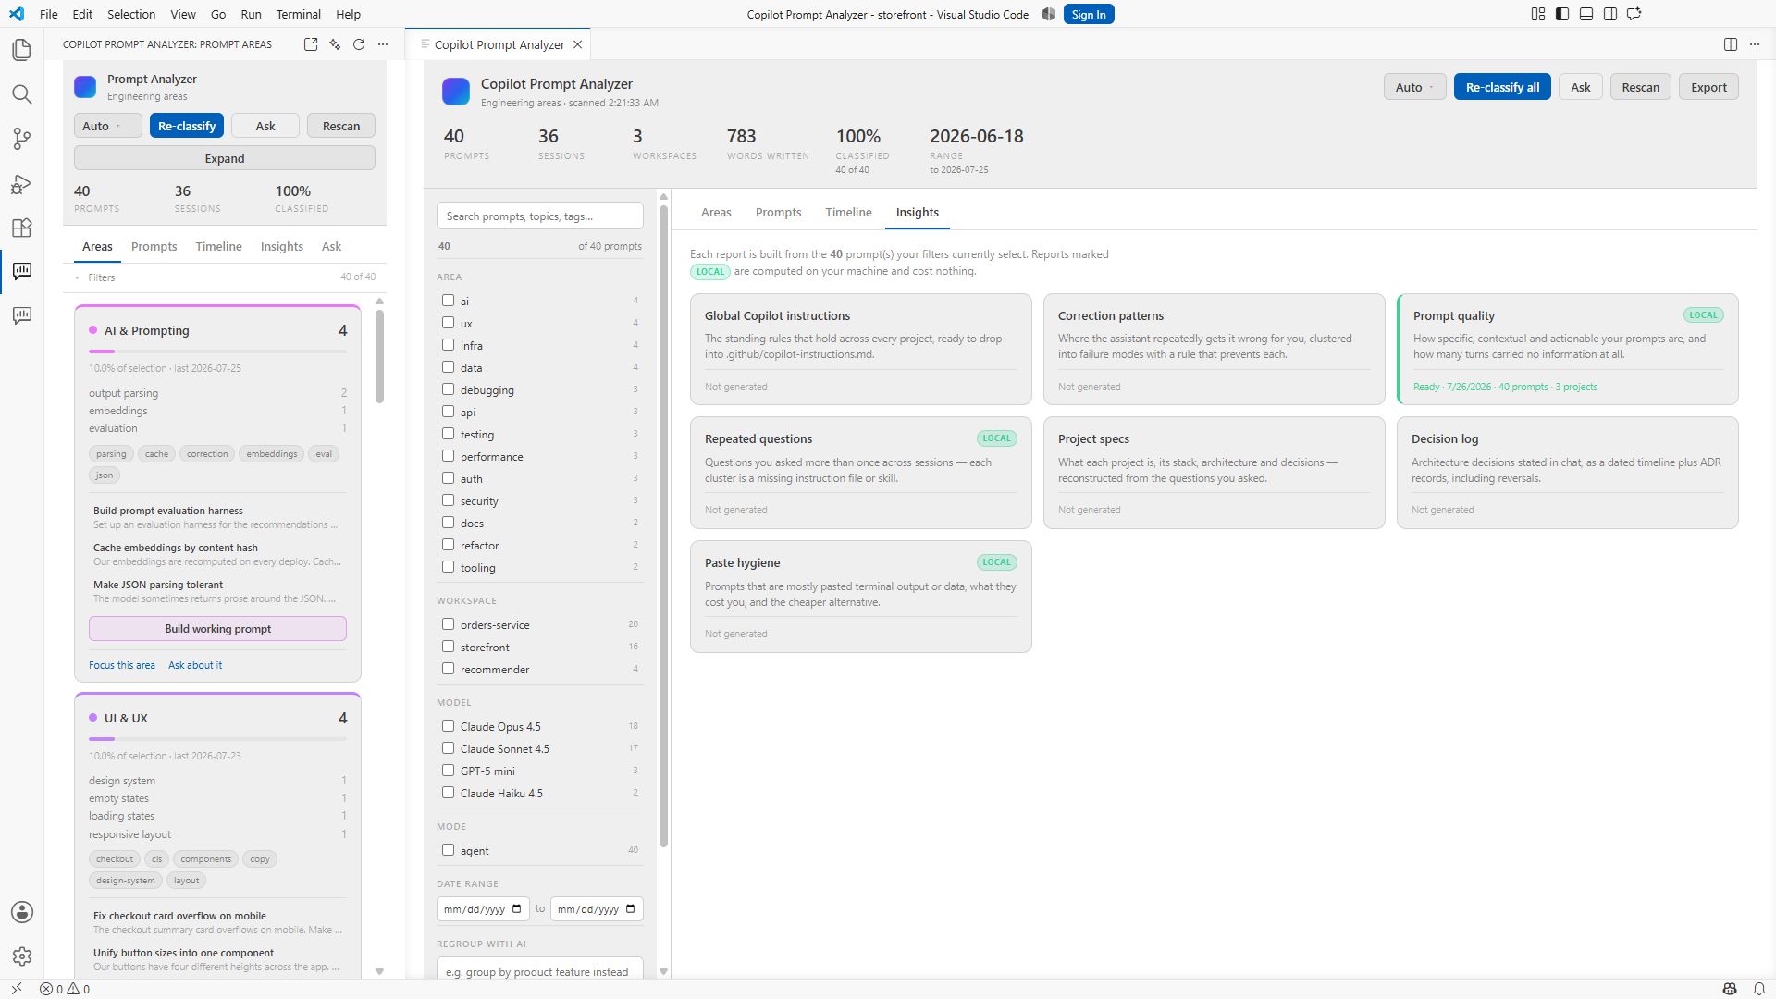The image size is (1776, 999).
Task: Click the sparkle icon in sidebar header
Action: (x=335, y=44)
